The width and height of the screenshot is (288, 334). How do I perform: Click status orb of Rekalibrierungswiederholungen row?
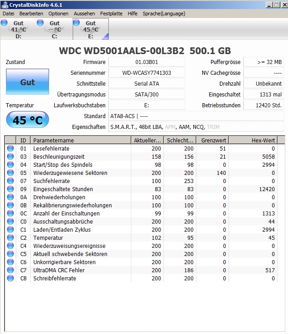[x=10, y=205]
